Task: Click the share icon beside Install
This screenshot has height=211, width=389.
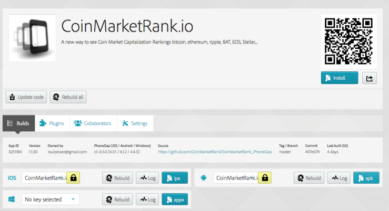Action: pos(369,78)
